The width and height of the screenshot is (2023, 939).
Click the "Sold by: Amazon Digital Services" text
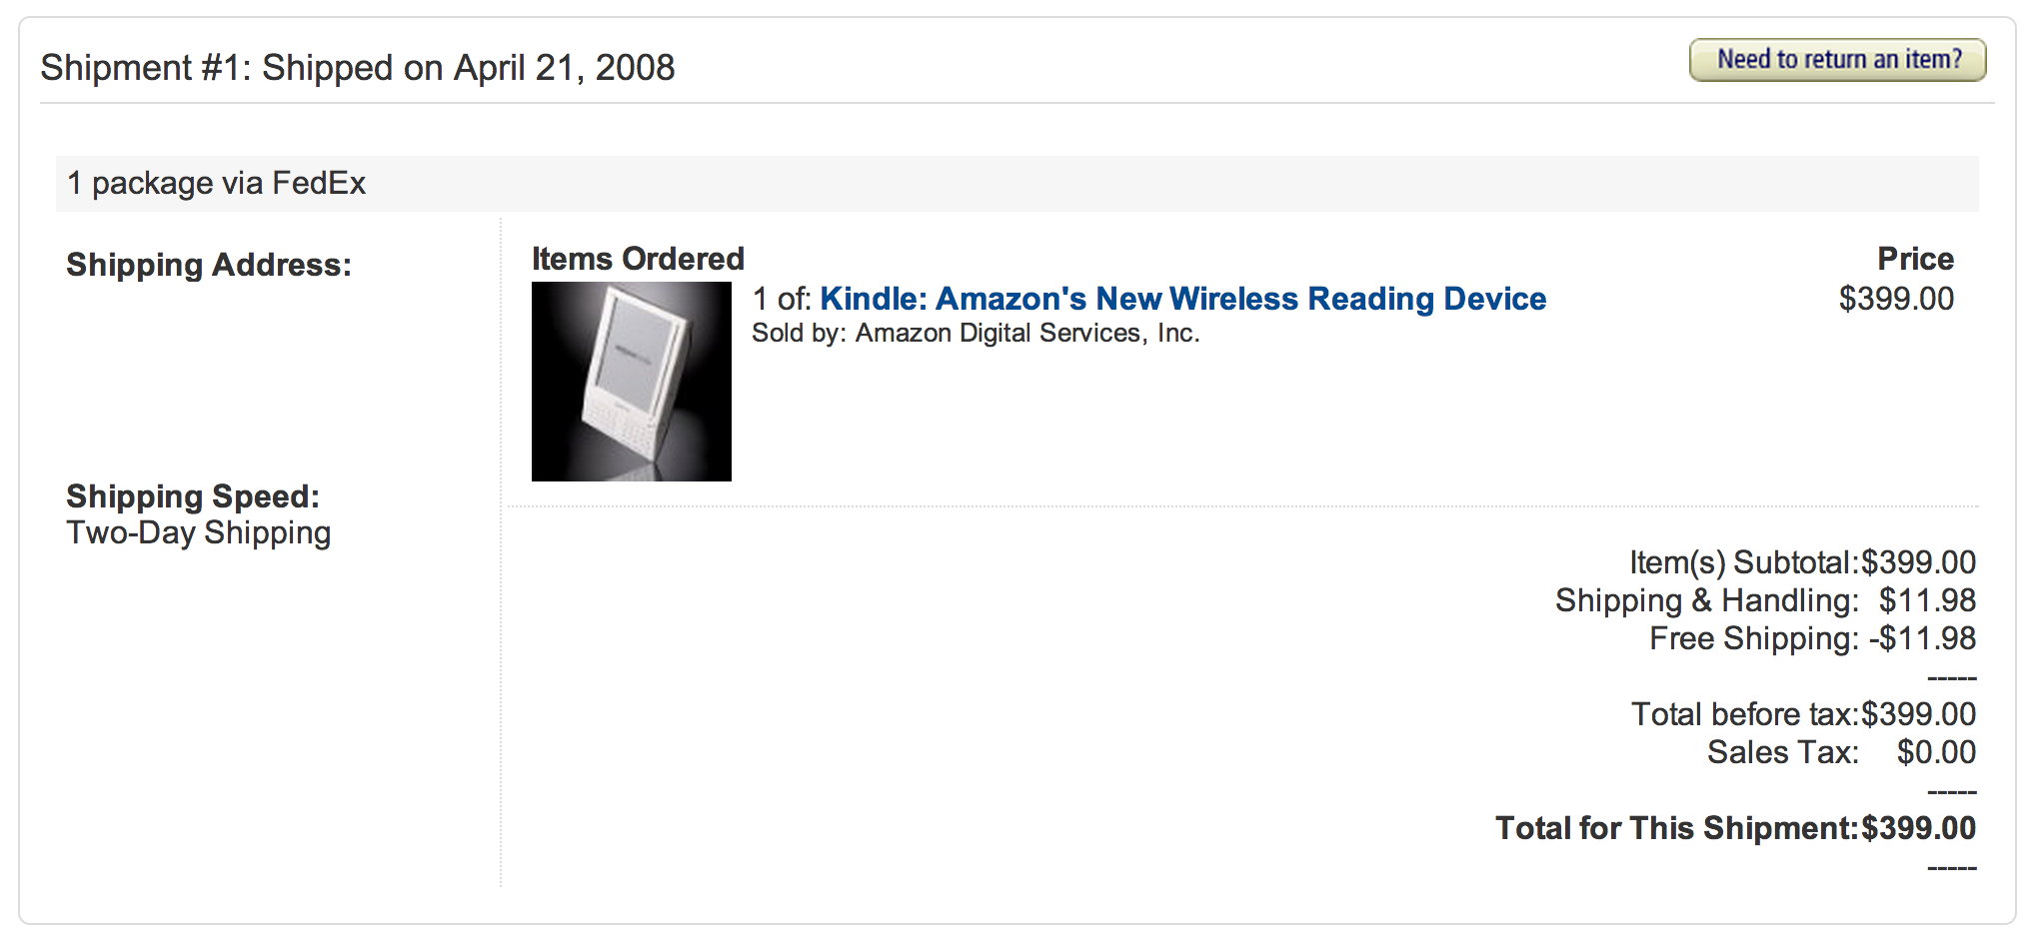976,334
